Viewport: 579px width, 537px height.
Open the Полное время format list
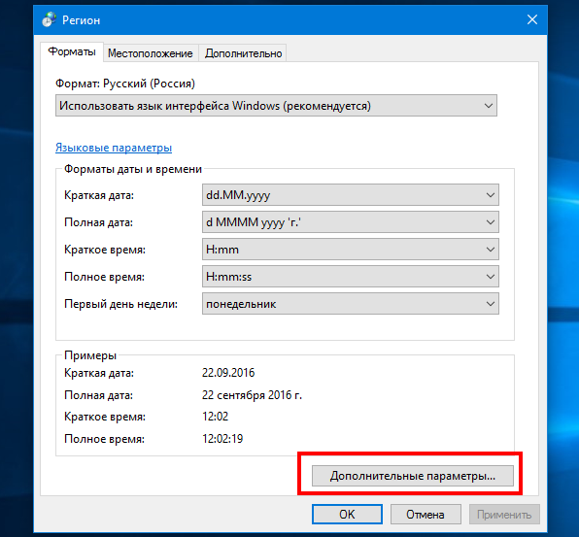tap(491, 277)
